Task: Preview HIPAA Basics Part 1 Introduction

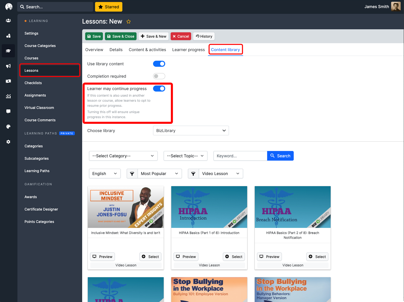Action: (x=186, y=256)
